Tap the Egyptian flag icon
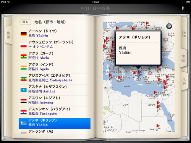Viewport: 191px width, 143px height. click(24, 101)
